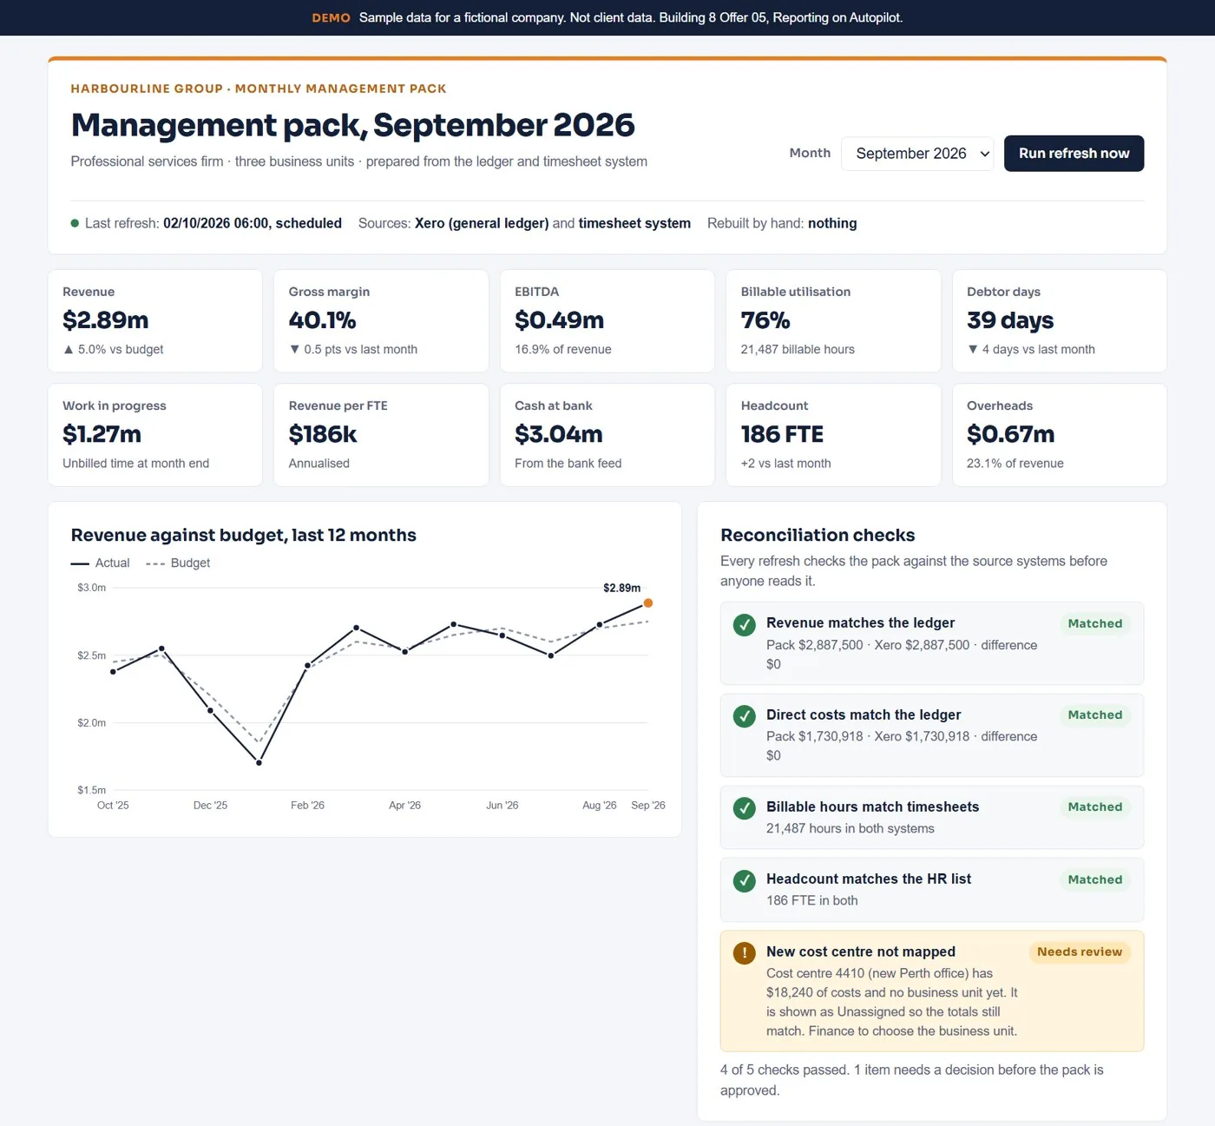The image size is (1215, 1126).
Task: Click the Overheads $0.67m card
Action: pyautogui.click(x=1060, y=435)
